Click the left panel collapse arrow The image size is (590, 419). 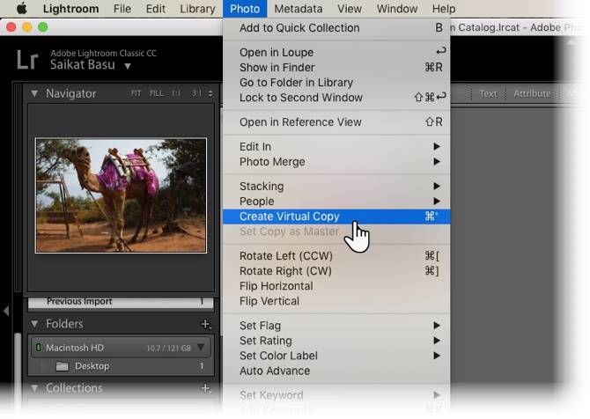point(6,311)
